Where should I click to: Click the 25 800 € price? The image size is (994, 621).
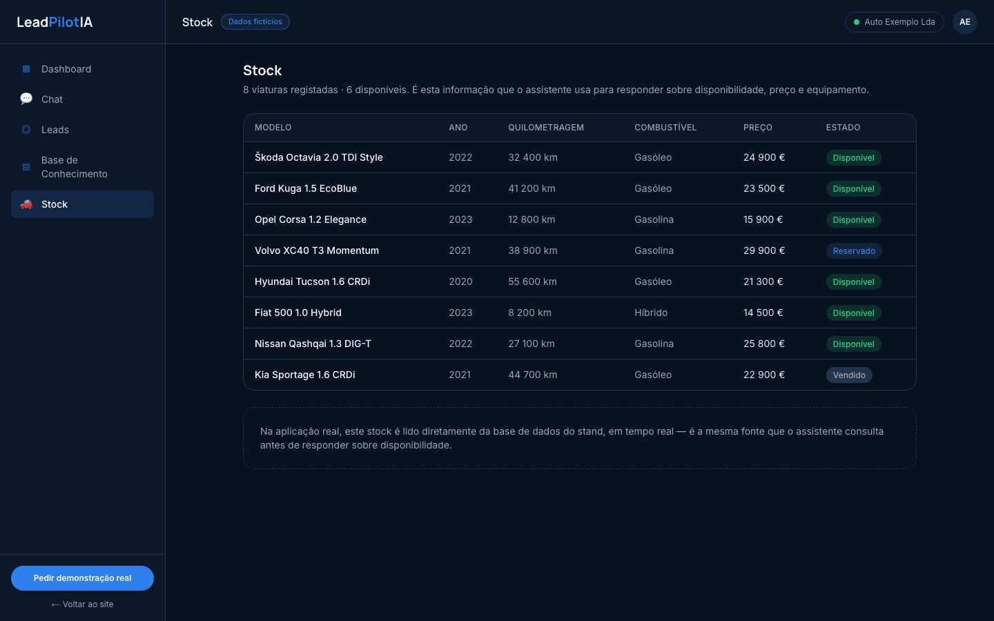pyautogui.click(x=764, y=344)
